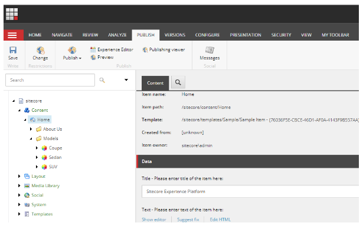Click the Layout node icon

pyautogui.click(x=27, y=177)
